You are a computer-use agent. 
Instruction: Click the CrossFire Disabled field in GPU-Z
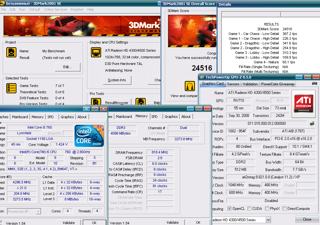pos(271,201)
